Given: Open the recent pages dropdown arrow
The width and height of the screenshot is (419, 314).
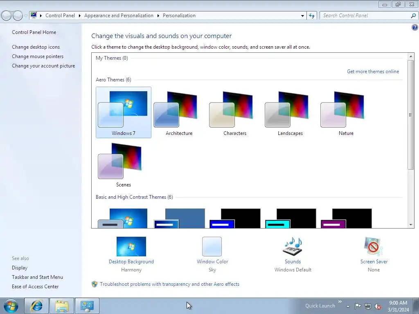Looking at the screenshot, I should [26, 16].
